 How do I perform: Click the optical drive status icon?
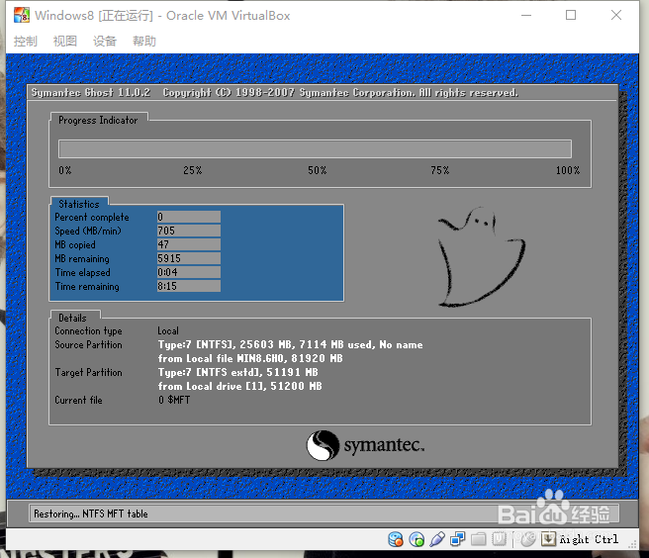pyautogui.click(x=417, y=539)
